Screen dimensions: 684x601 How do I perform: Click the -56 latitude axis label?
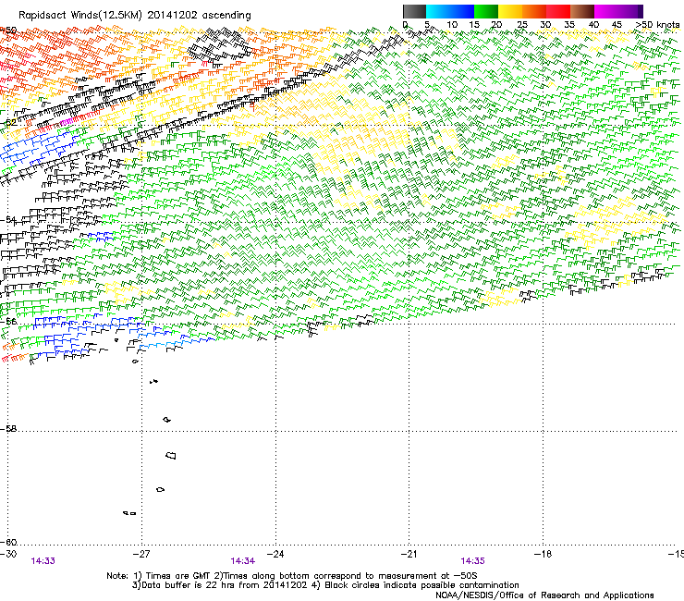(x=8, y=321)
